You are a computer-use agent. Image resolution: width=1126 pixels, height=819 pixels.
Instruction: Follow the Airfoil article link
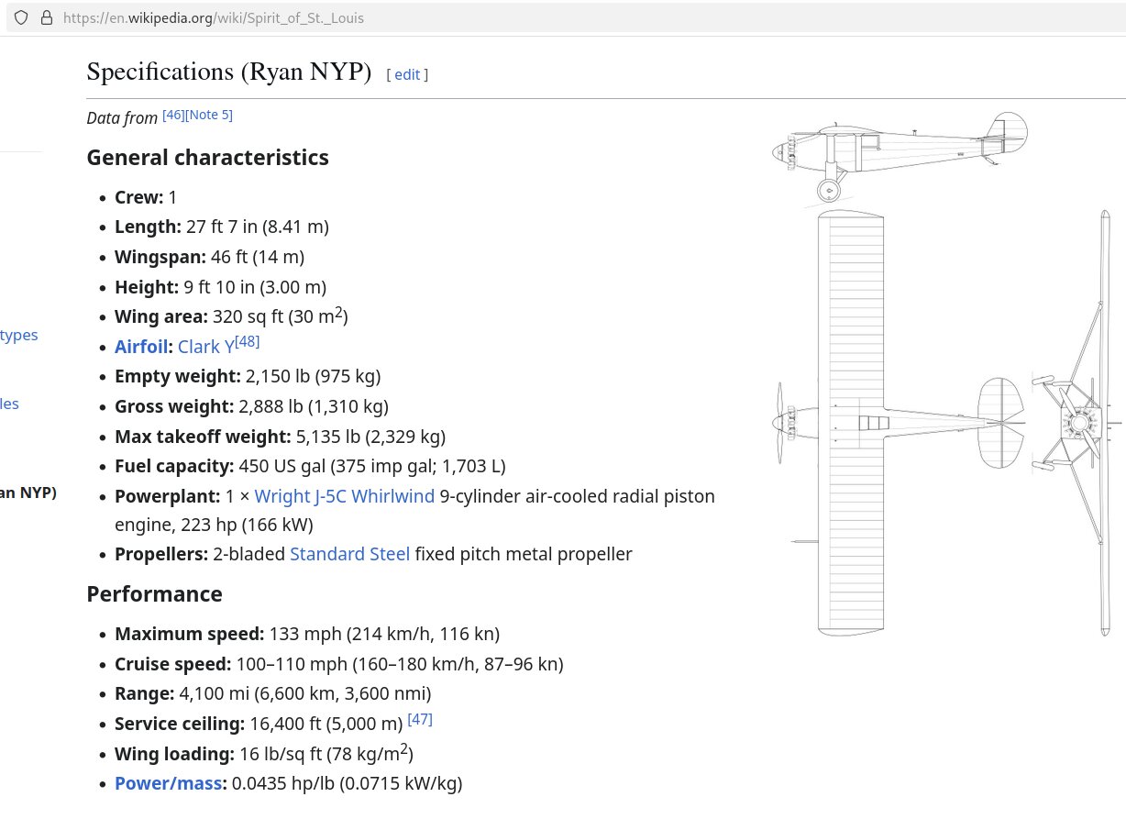(140, 346)
